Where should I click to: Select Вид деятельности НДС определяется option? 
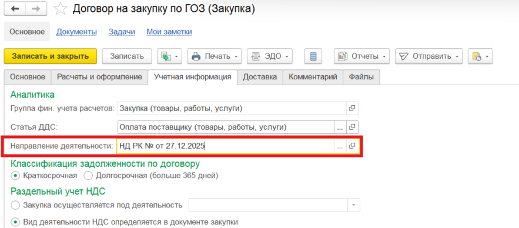(x=15, y=222)
